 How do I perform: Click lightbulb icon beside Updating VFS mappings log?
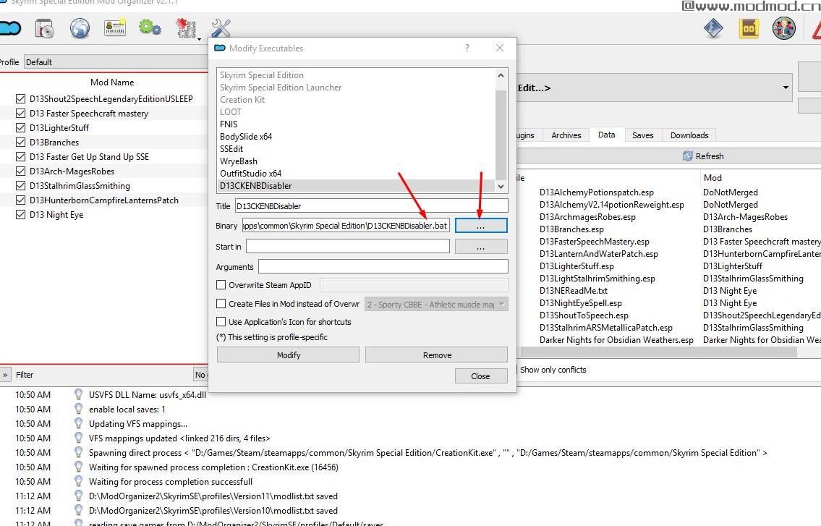[x=79, y=423]
